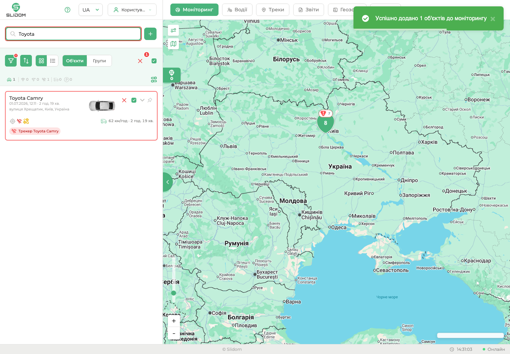This screenshot has width=510, height=354.
Task: Click the Slidom counter badge on the map
Action: click(x=172, y=75)
